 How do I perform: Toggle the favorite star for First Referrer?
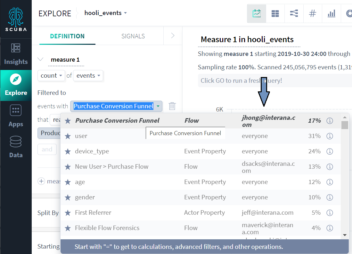pyautogui.click(x=68, y=213)
